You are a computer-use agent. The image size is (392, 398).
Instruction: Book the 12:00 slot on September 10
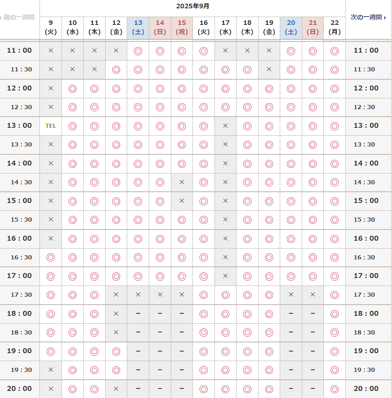pyautogui.click(x=73, y=88)
